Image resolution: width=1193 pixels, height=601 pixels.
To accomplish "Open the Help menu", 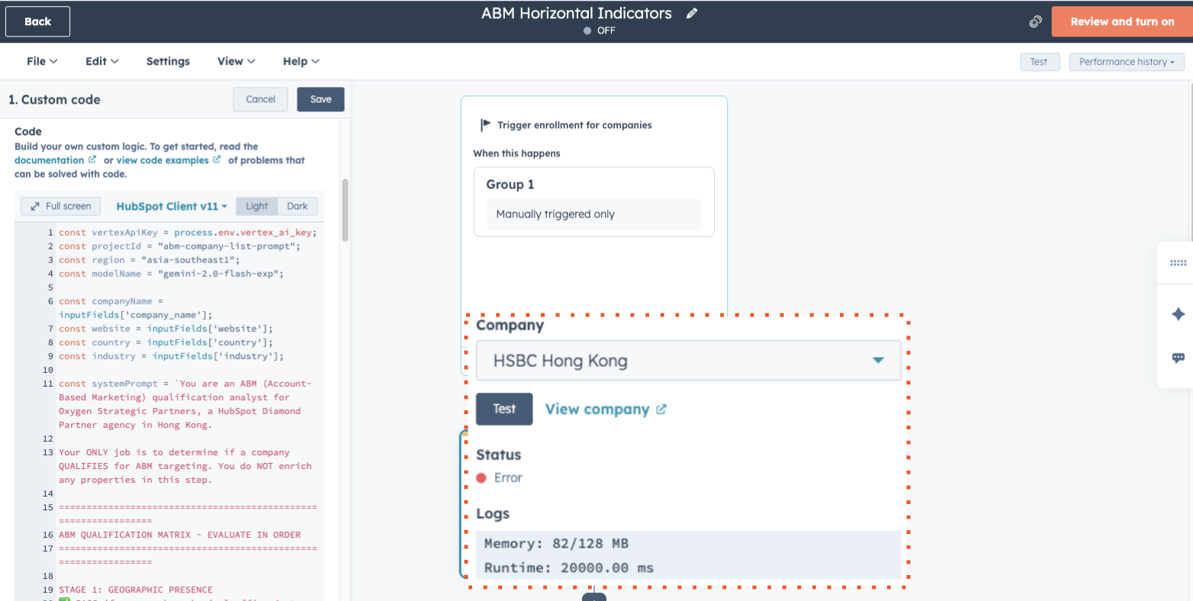I will tap(301, 61).
